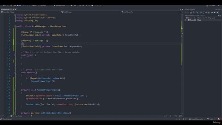Click the SPC indentation indicator
This screenshot has height=125, width=222.
176,116
